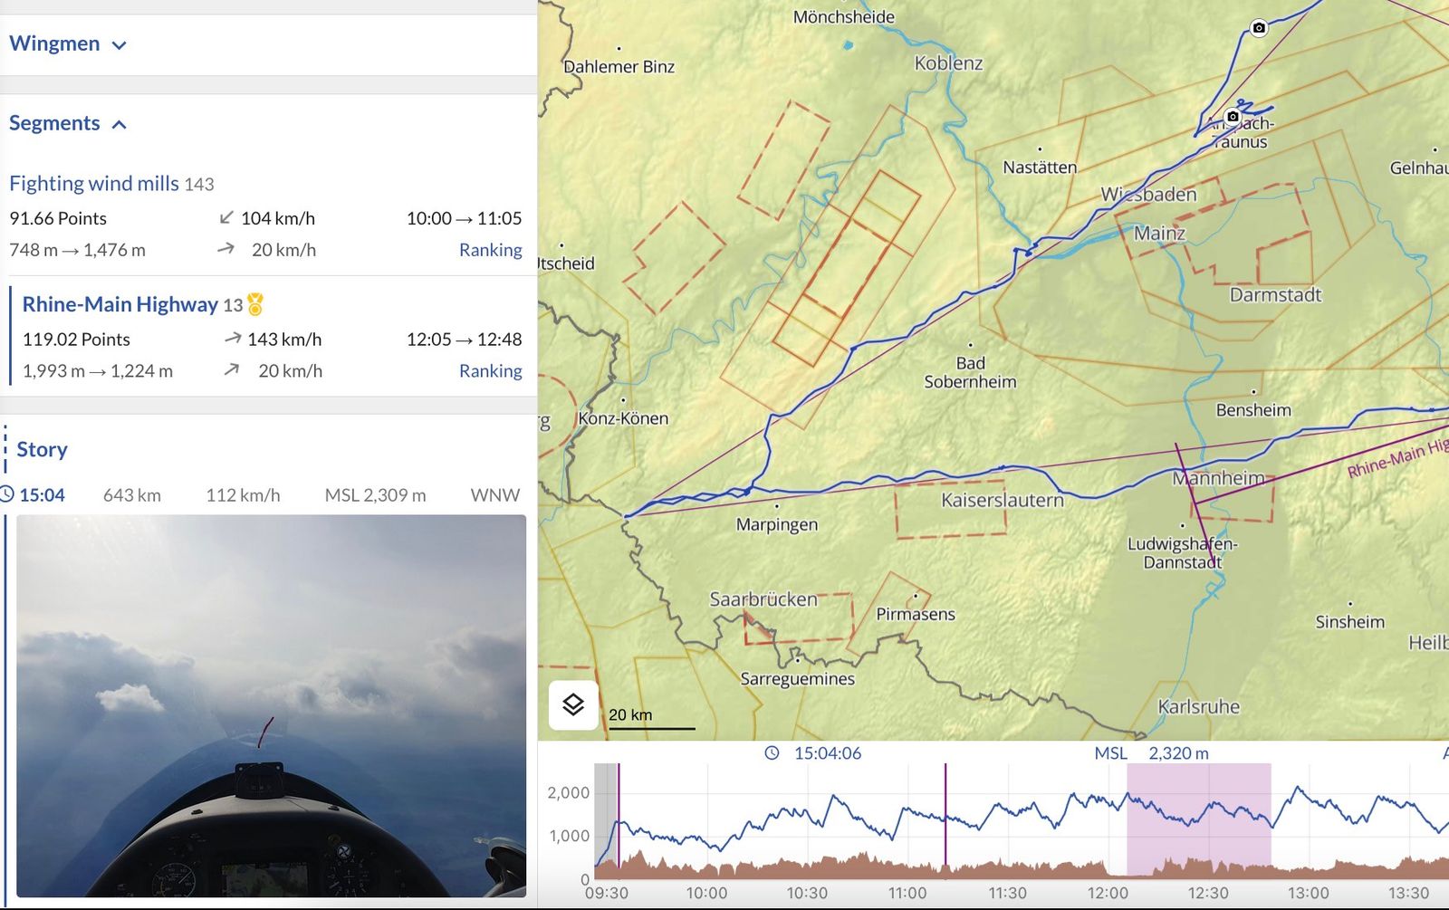
Task: Click the topmost camera photo marker on map
Action: pos(1259,28)
